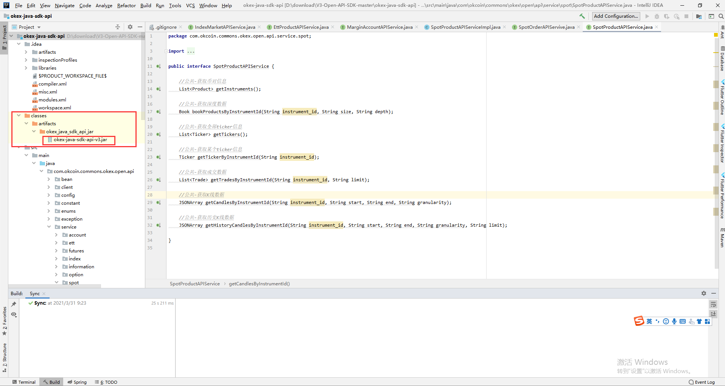Pin the Build tab

pyautogui.click(x=14, y=304)
